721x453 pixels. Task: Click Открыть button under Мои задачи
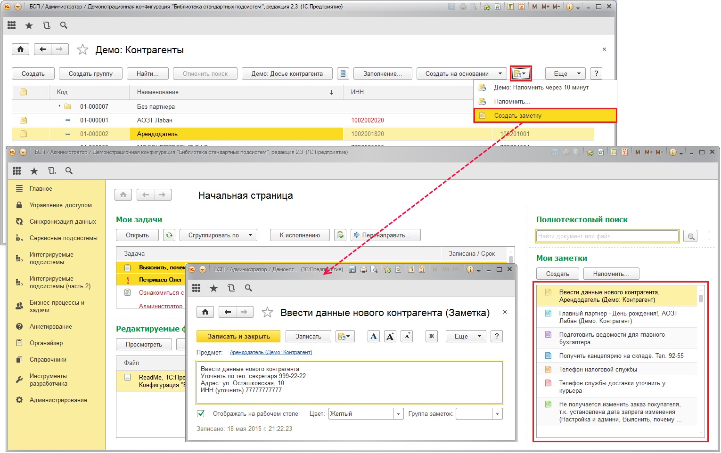pos(137,235)
